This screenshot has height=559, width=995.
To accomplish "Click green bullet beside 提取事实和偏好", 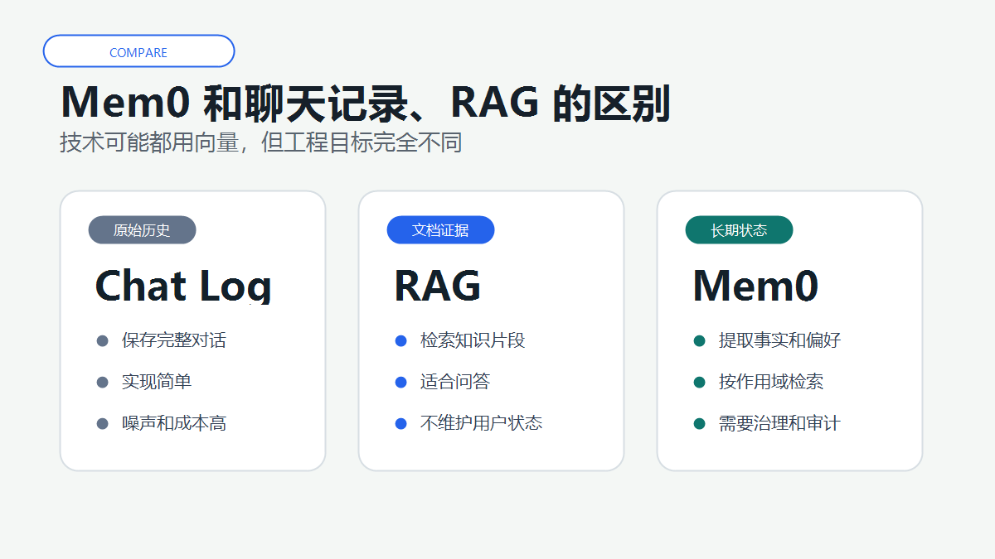I will (700, 340).
